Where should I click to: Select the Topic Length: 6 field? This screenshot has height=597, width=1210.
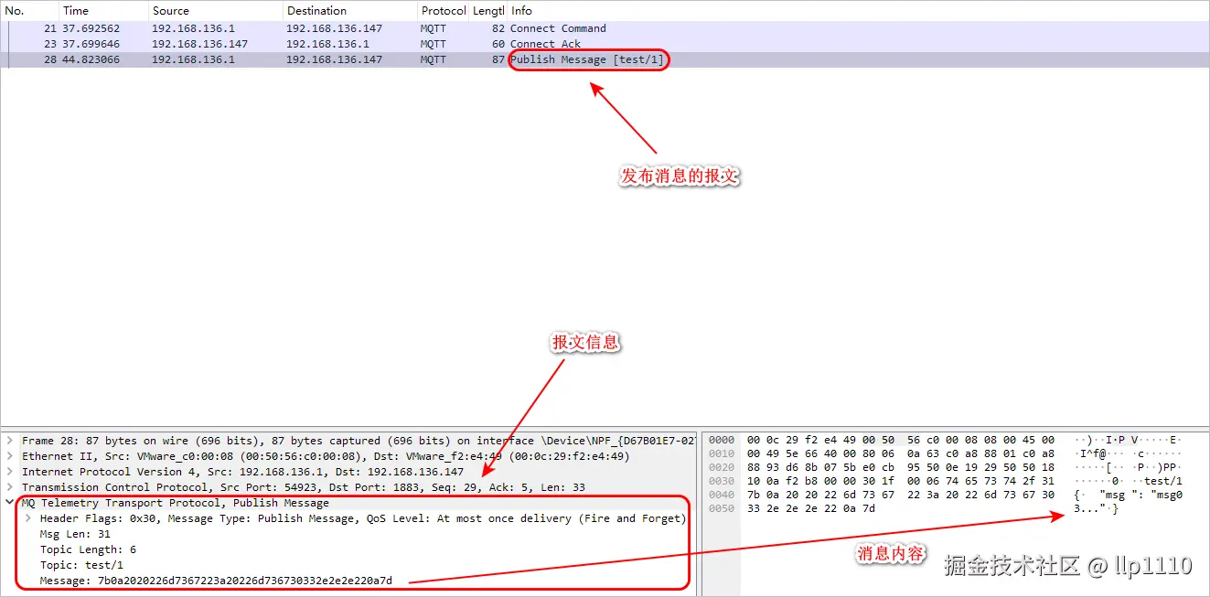[88, 549]
